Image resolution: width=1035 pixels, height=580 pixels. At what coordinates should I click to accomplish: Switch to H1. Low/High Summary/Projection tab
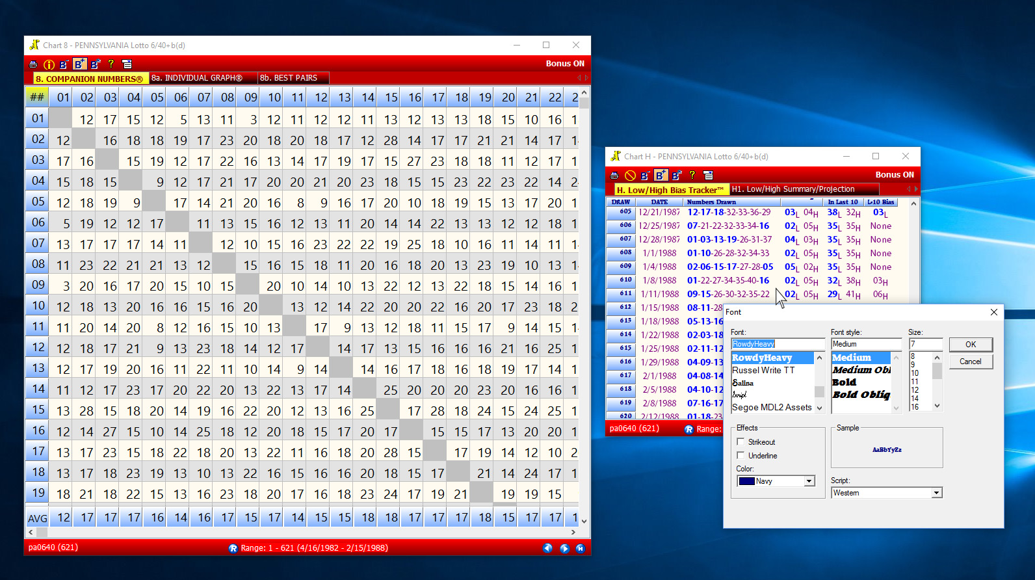click(x=804, y=189)
